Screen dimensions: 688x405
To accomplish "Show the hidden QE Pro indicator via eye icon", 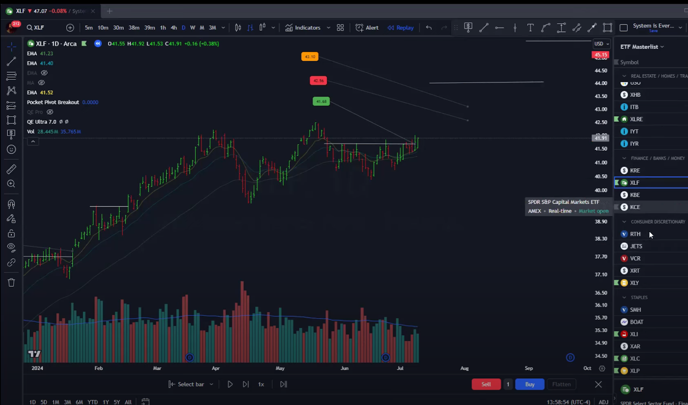I will (x=50, y=112).
